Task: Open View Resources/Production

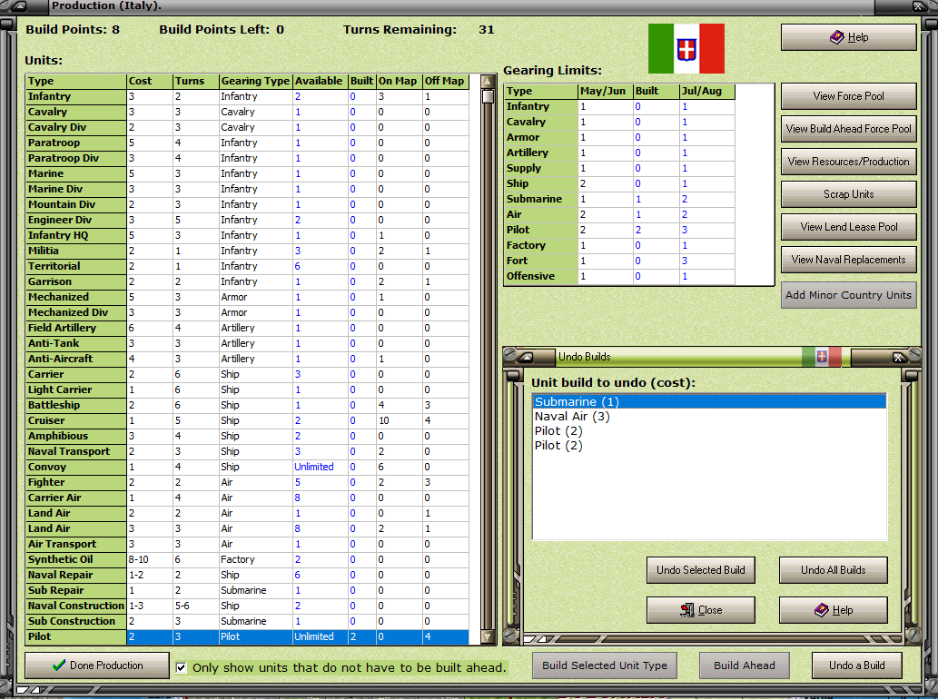Action: pyautogui.click(x=848, y=162)
